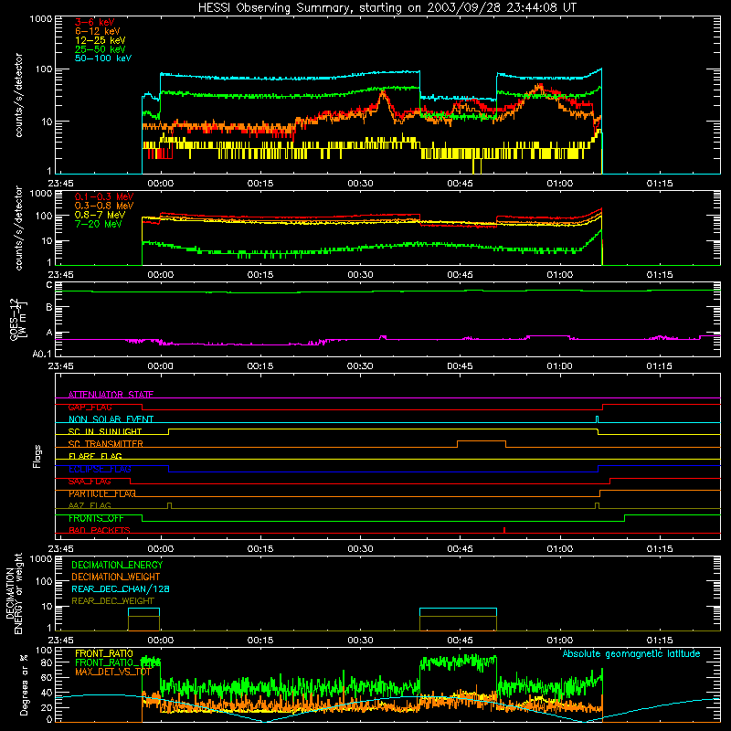
Task: Click the cyan decimation box near 00:45
Action: click(458, 612)
